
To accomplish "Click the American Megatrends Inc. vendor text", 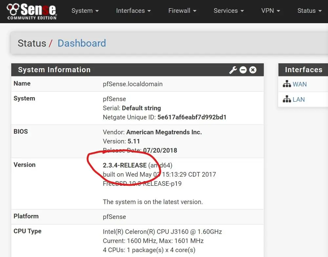I will pos(164,132).
